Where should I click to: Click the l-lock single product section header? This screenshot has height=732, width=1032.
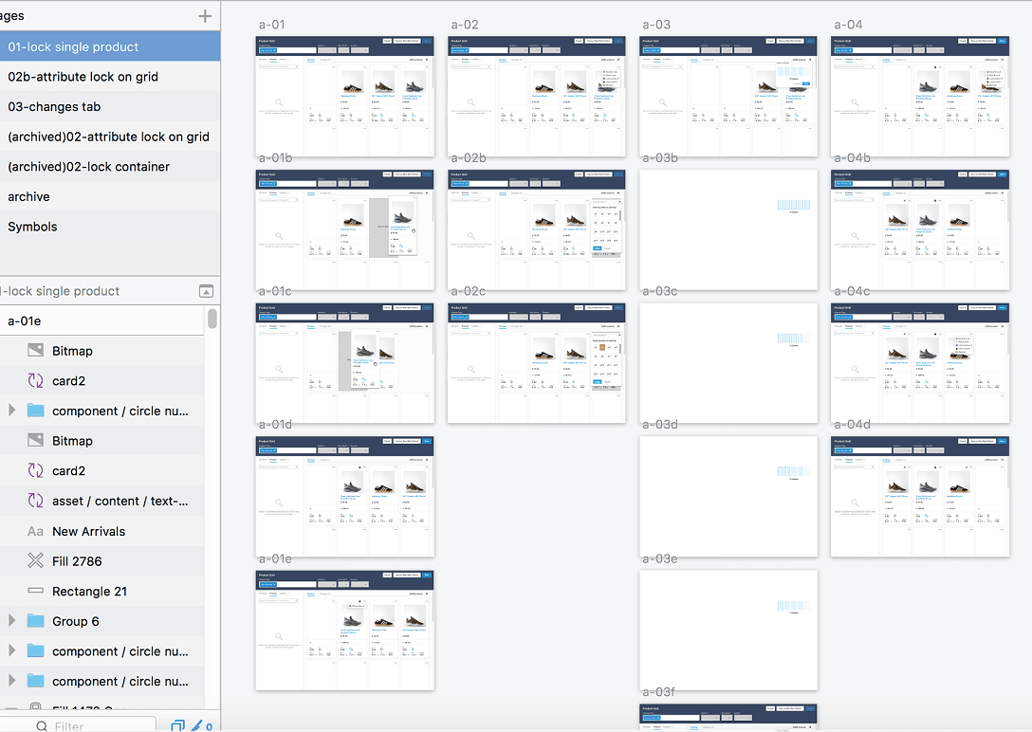pos(110,291)
